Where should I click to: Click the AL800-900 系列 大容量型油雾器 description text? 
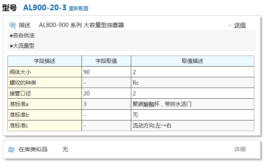tap(81, 25)
